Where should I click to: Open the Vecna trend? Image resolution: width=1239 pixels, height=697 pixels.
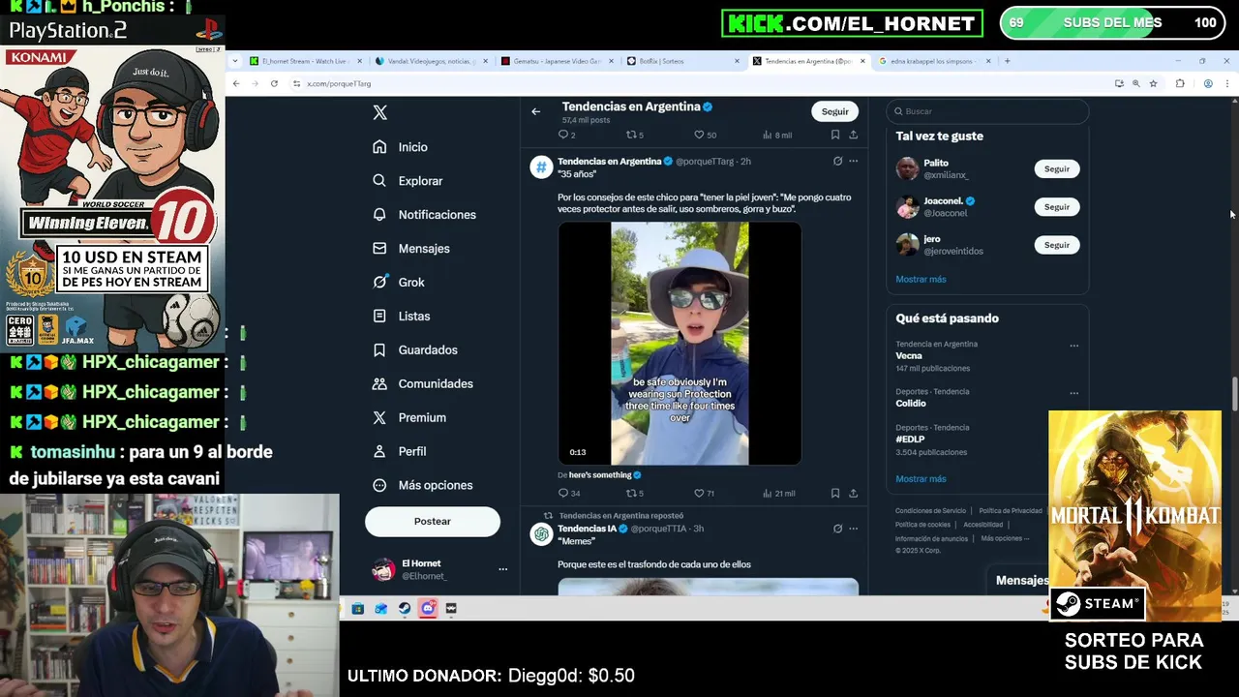[x=909, y=356]
